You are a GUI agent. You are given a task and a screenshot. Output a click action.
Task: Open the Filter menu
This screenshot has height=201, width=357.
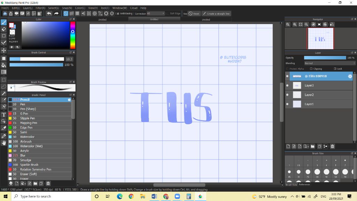tap(41, 8)
